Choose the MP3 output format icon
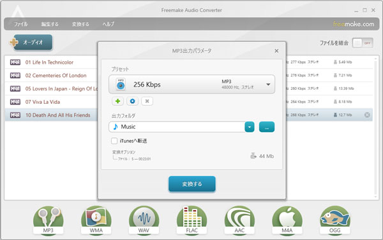 click(x=48, y=220)
